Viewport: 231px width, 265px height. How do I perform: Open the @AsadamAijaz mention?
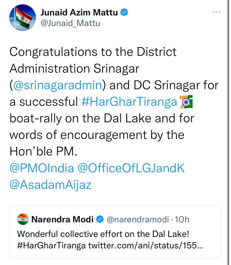50,185
